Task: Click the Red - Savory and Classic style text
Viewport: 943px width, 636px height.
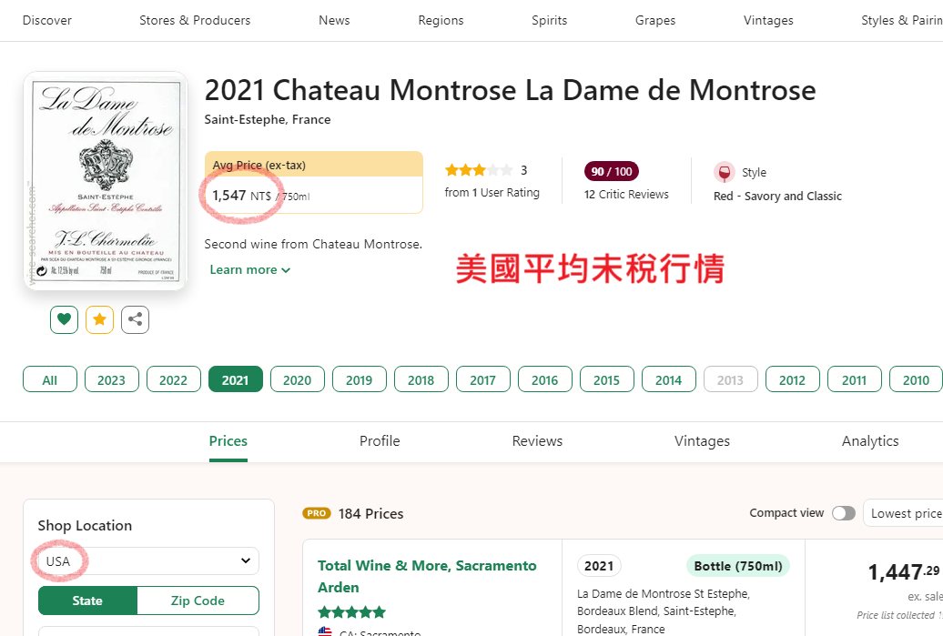Action: (x=777, y=196)
